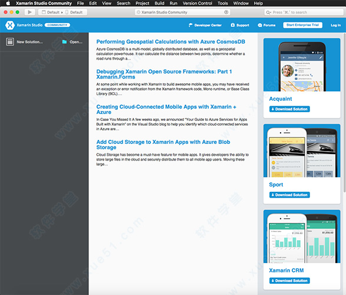
Task: Open Creating Cloud-Connected Mobile Apps article
Action: 166,109
